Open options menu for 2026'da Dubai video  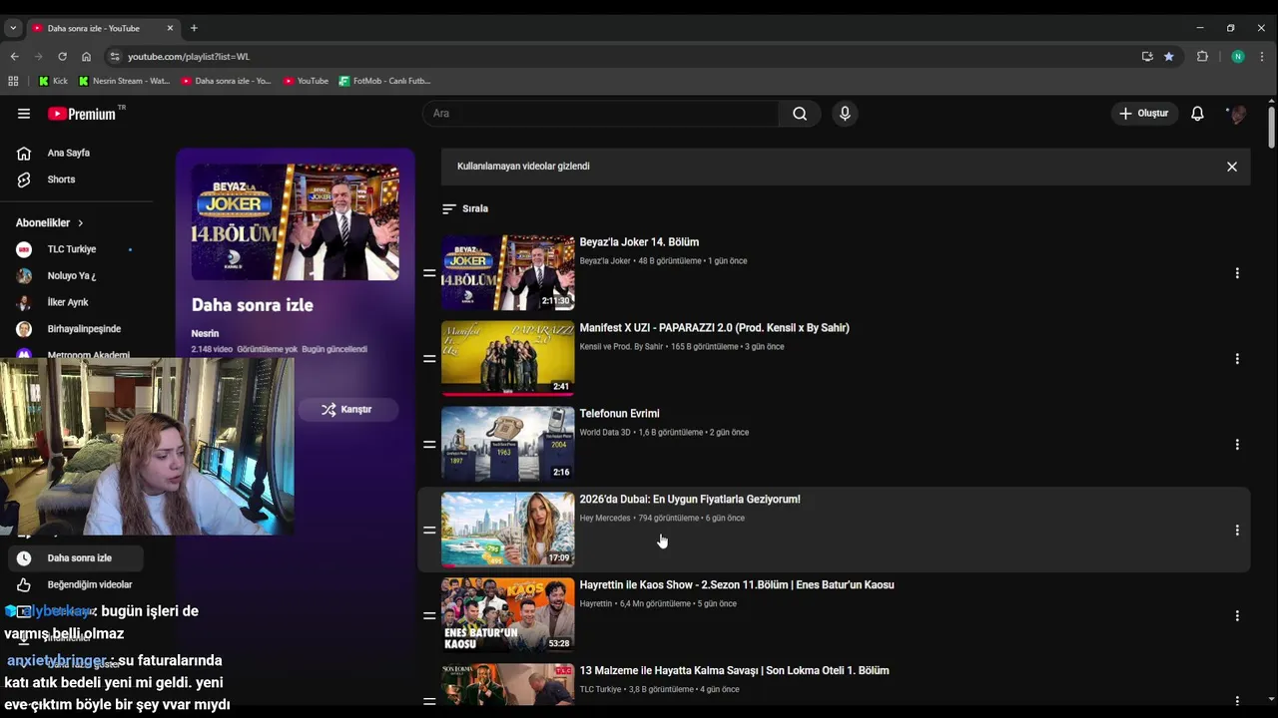[1237, 531]
